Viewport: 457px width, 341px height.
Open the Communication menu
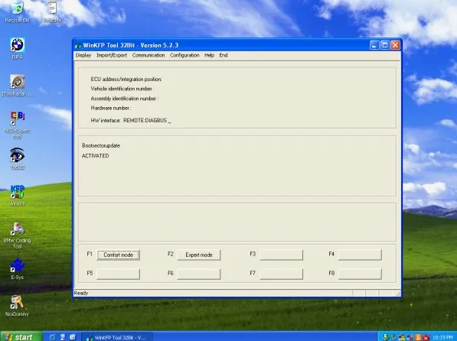(x=149, y=55)
